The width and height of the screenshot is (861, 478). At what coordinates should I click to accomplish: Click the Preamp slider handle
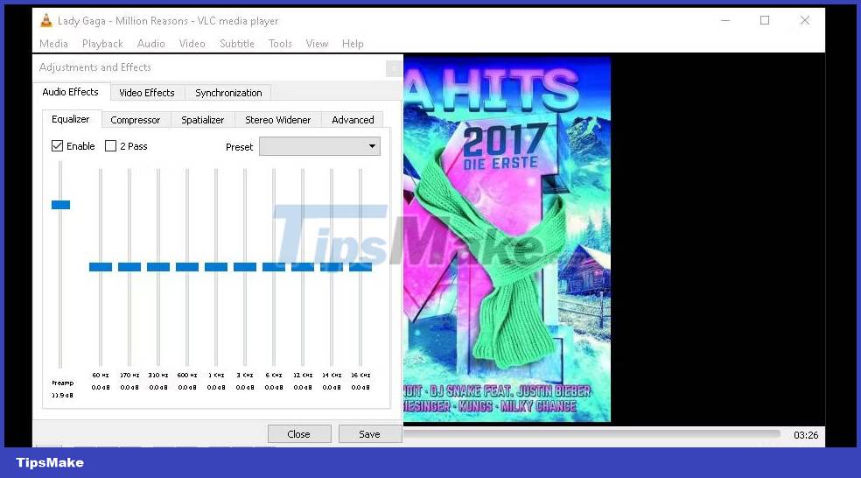[60, 205]
